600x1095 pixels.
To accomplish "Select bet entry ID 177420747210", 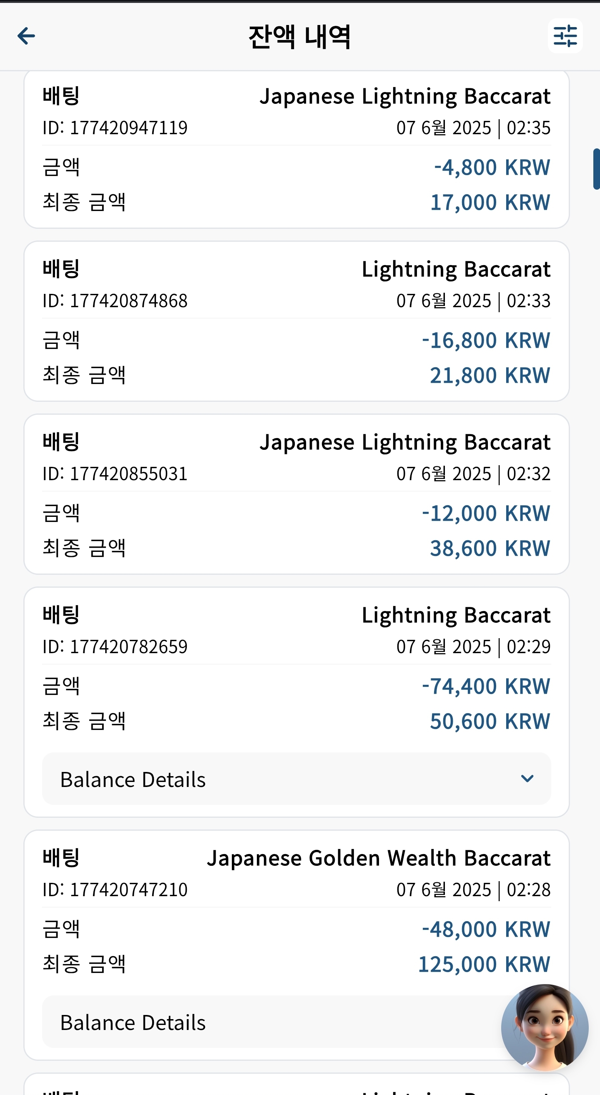I will click(x=296, y=945).
